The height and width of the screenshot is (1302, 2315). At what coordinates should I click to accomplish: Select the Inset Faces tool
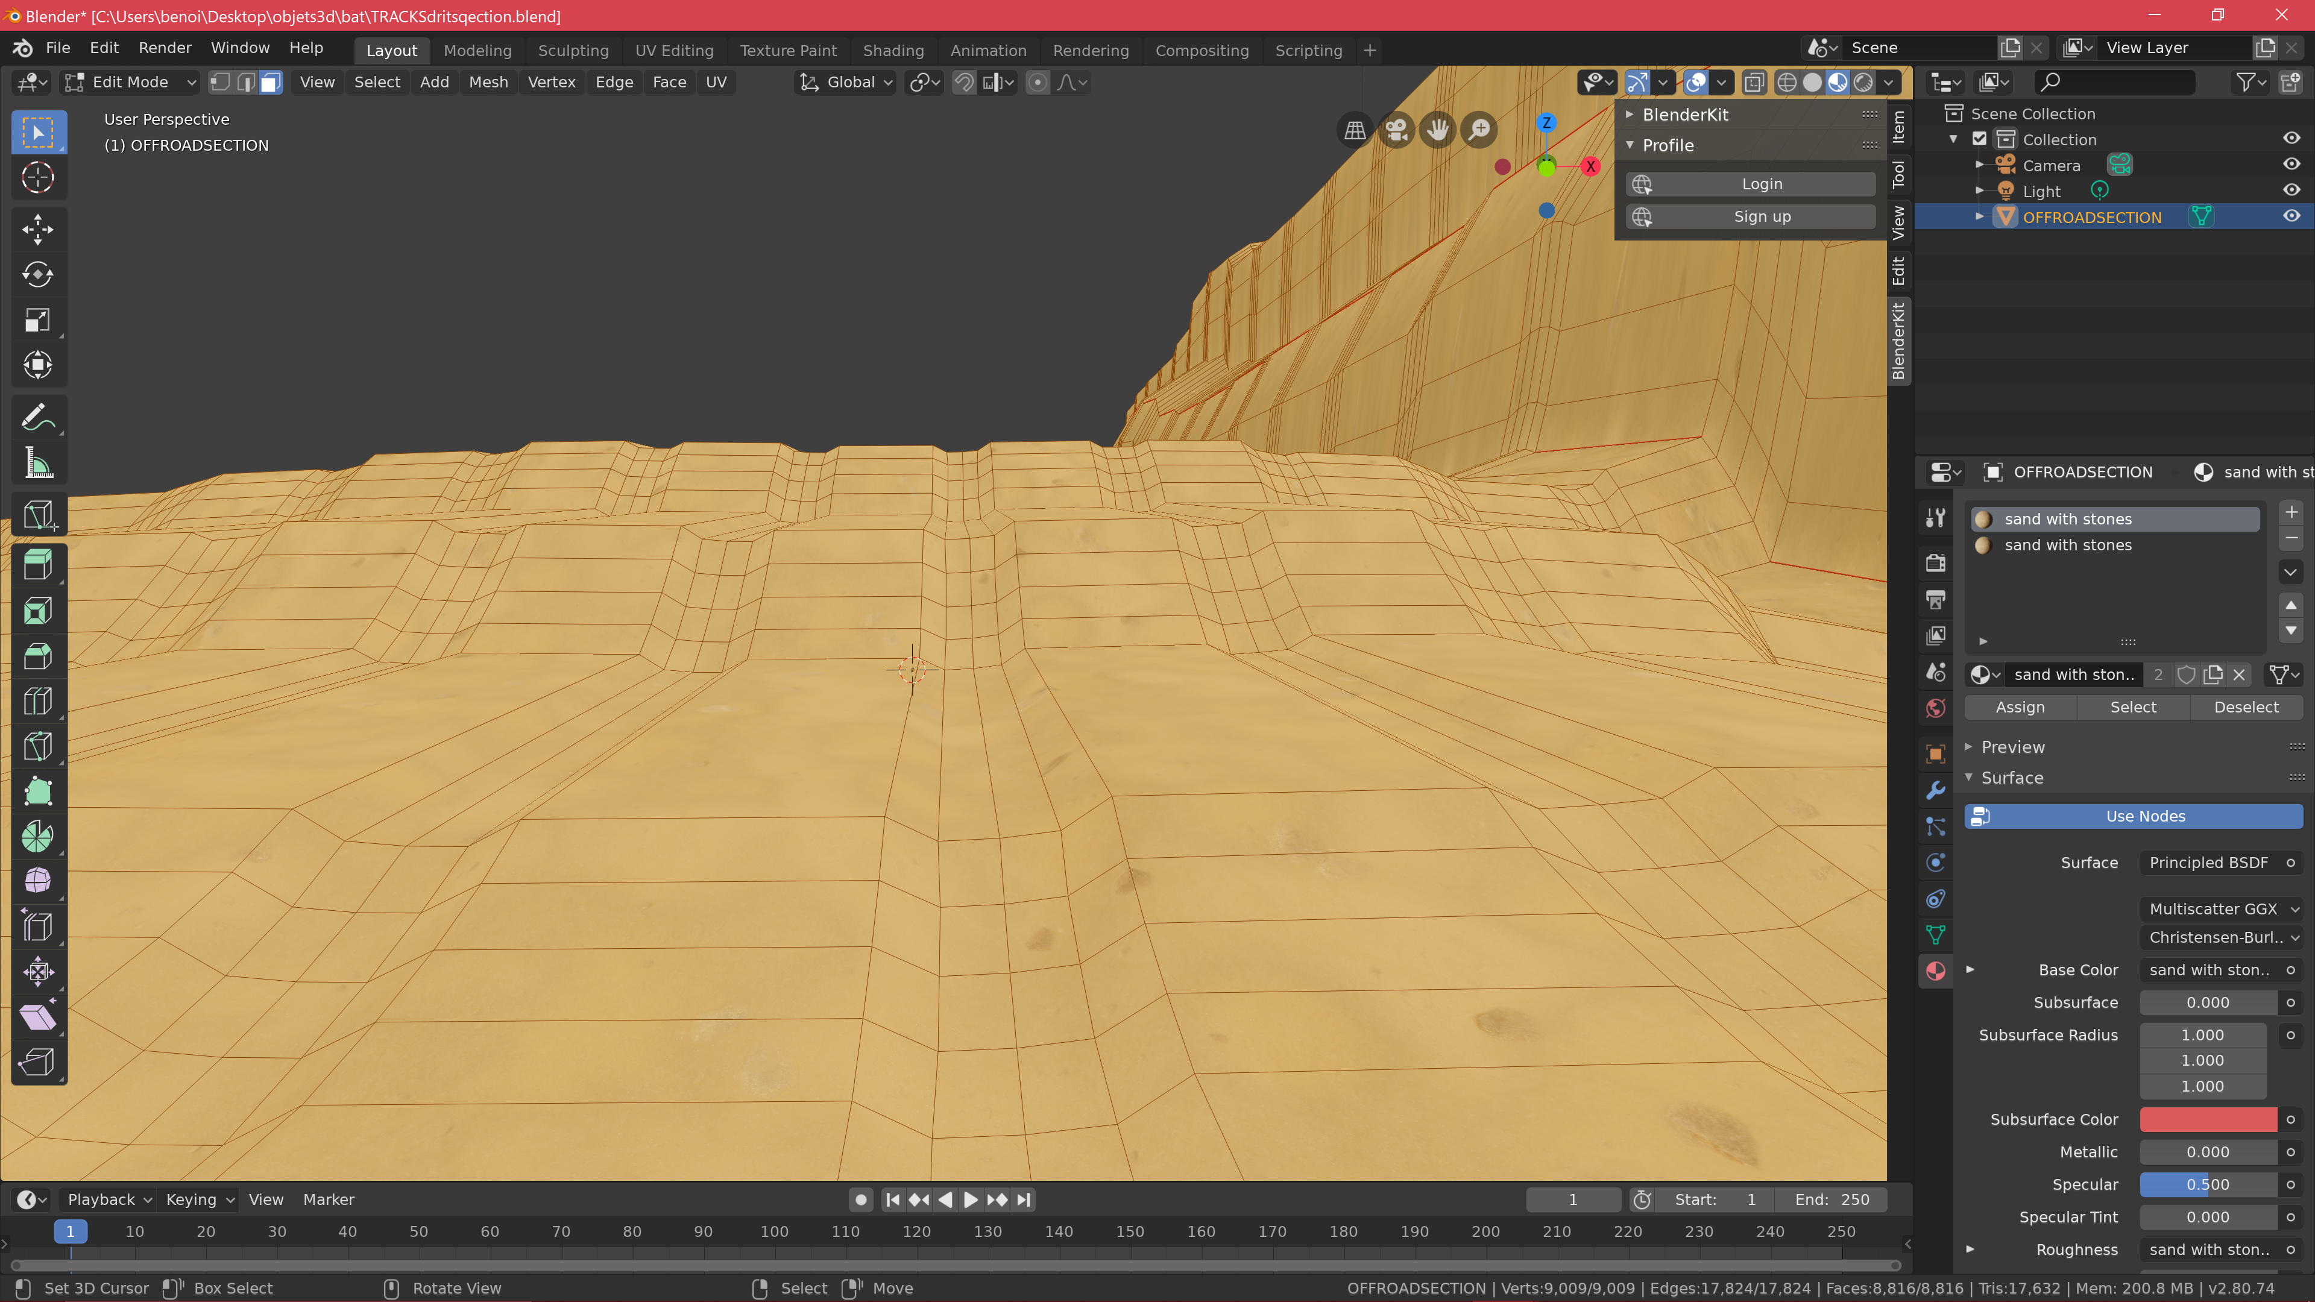(38, 611)
